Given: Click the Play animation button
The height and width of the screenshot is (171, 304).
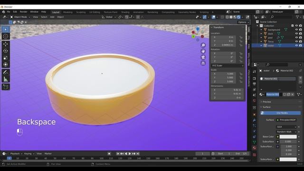Looking at the screenshot, I should pos(130,153).
